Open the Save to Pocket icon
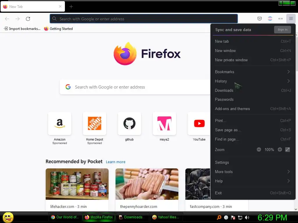 coord(259,19)
